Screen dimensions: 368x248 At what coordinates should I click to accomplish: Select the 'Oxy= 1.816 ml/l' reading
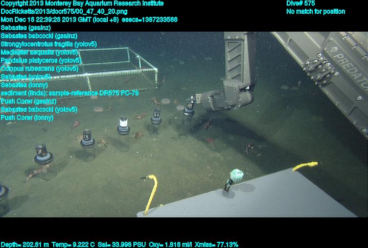click(x=170, y=245)
